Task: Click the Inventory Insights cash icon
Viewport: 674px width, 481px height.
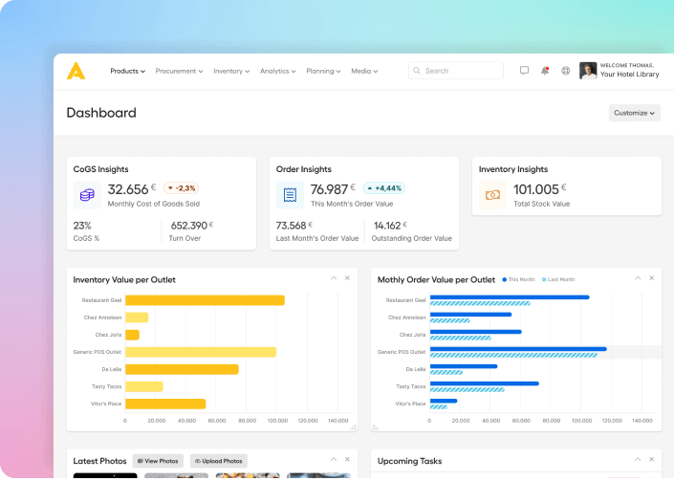Action: [x=492, y=195]
